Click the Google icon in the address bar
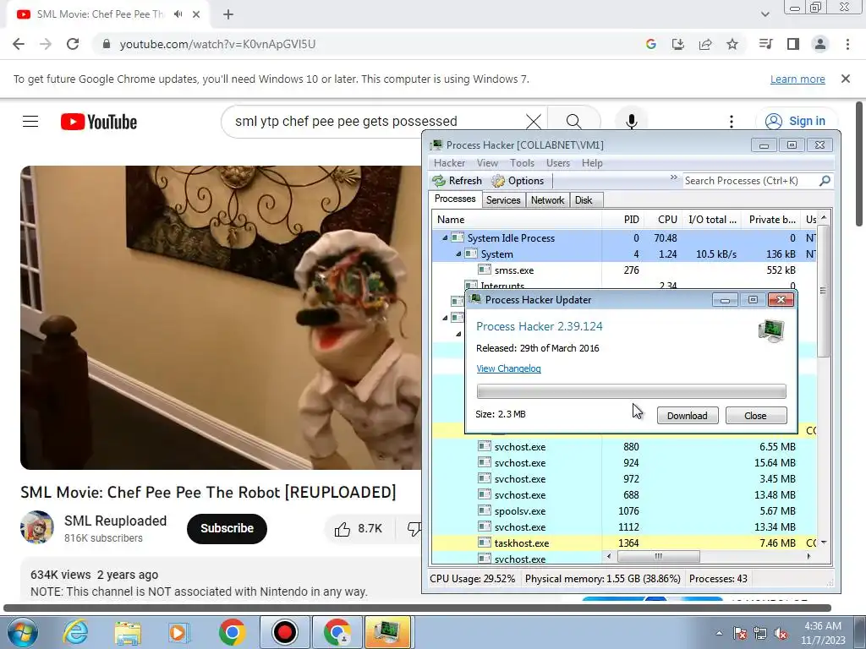The width and height of the screenshot is (866, 649). 651,44
